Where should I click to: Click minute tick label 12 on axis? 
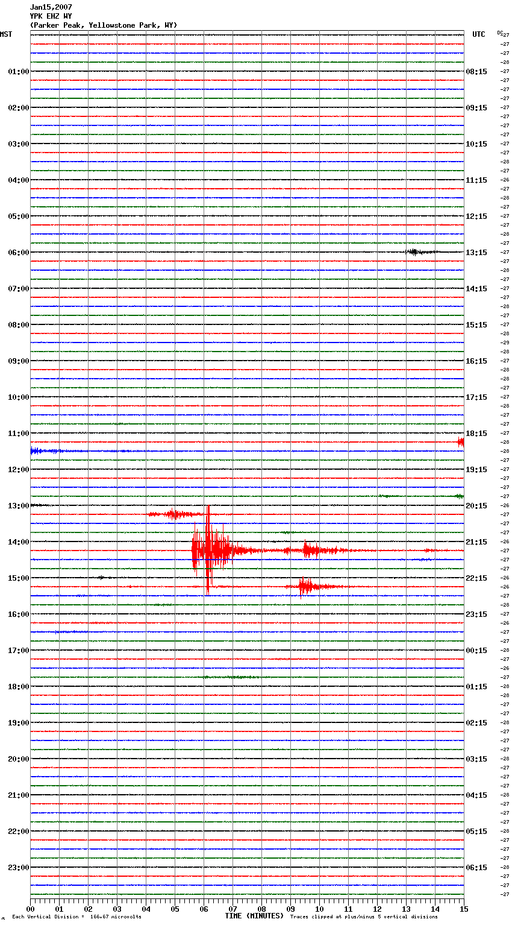pos(377,909)
